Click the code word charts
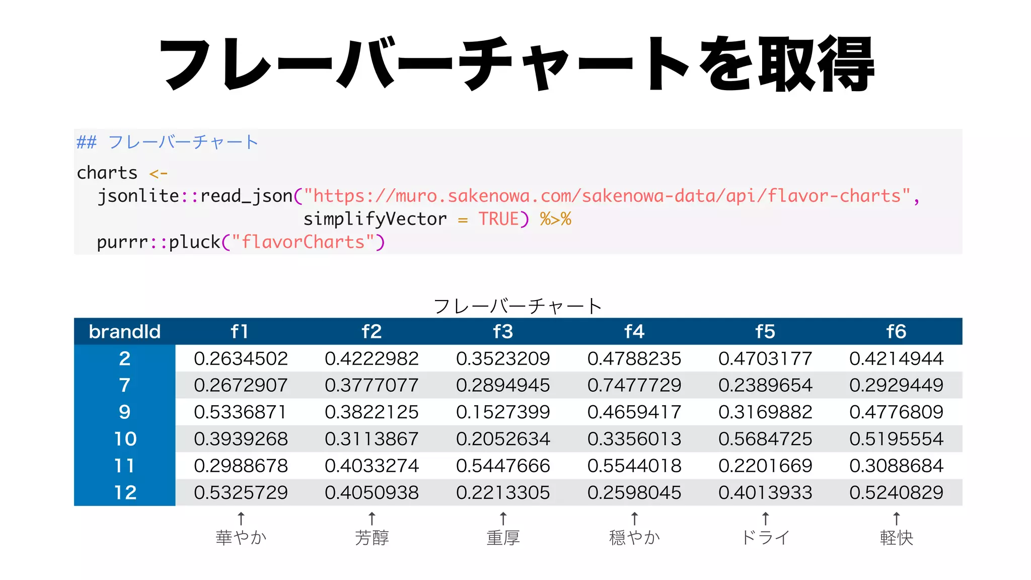This screenshot has width=1031, height=580. point(107,173)
